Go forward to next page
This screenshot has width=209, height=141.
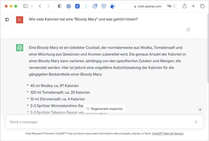tap(48, 6)
